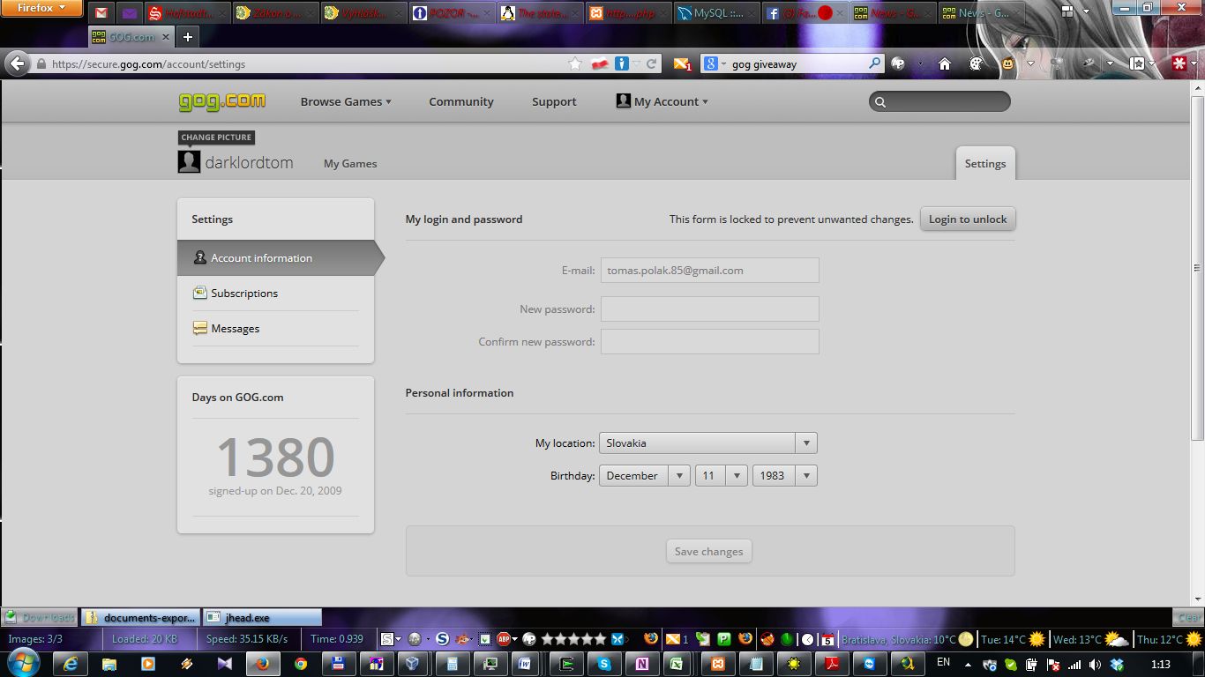Go to the gog.com logo home

221,101
